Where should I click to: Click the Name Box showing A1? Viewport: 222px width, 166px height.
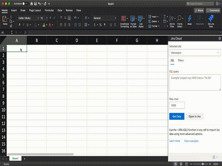5,33
